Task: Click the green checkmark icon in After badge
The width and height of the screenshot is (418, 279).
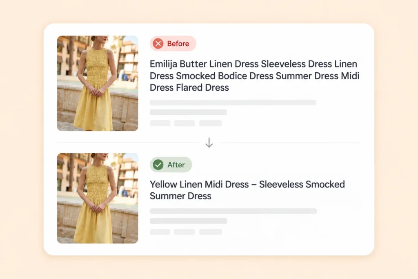Action: point(158,165)
